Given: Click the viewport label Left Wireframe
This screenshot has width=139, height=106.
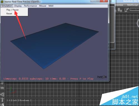Looking at the screenshot, I should [19, 100].
